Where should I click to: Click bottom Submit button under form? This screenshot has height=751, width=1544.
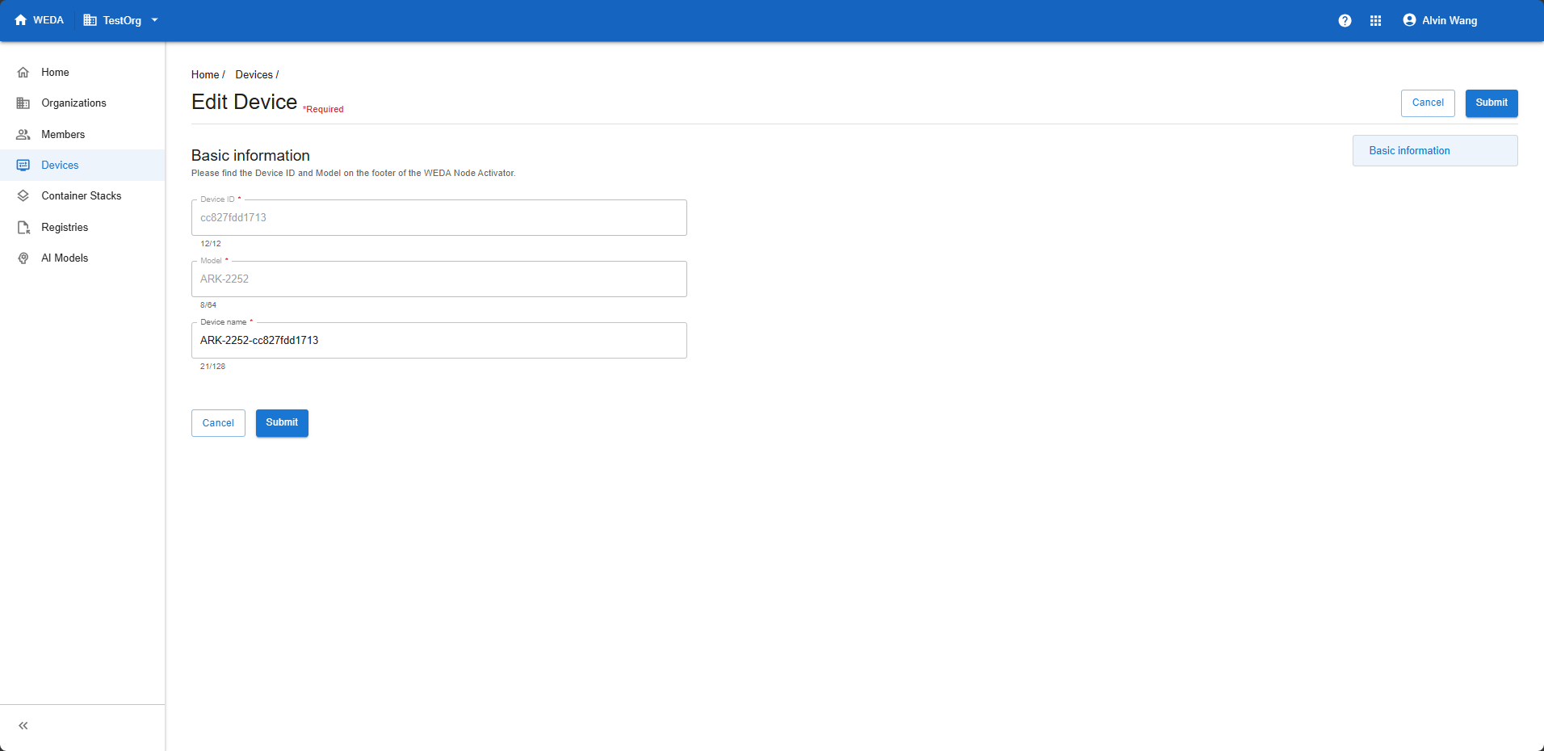tap(282, 423)
